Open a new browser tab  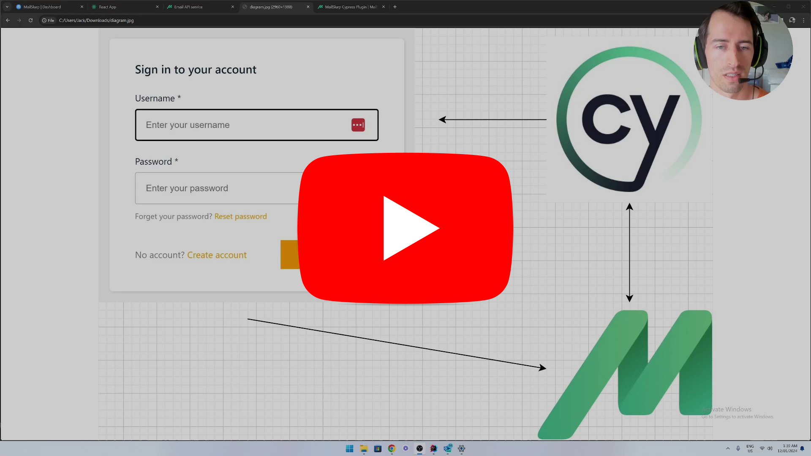(395, 7)
